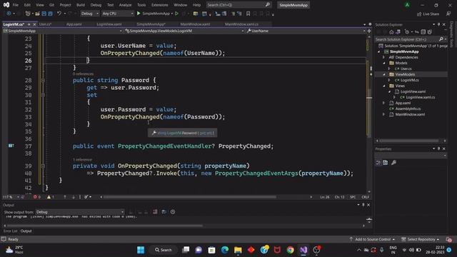Screen dimensions: 457x257
Task: Click Select Repository in status bar
Action: pyautogui.click(x=420, y=239)
